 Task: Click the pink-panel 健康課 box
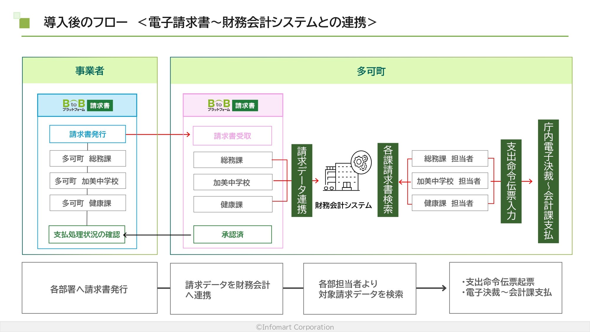pos(233,204)
